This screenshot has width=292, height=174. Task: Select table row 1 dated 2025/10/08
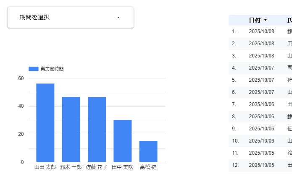[261, 31]
